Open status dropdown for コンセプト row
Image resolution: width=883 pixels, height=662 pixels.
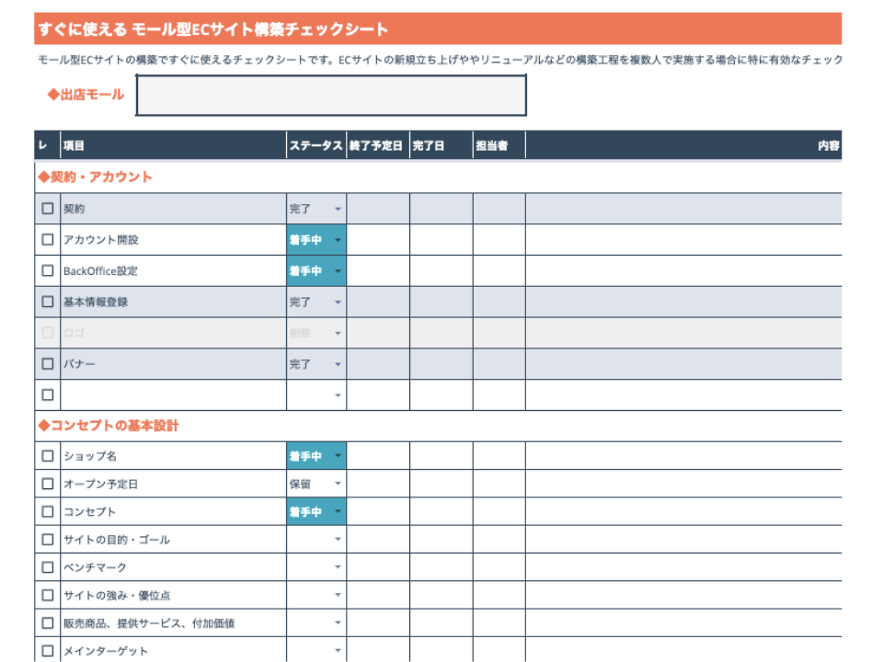[x=338, y=512]
